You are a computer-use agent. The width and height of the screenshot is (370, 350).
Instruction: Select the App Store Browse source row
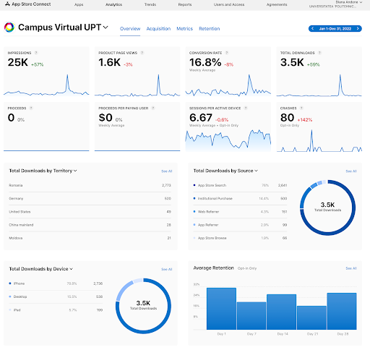coord(240,238)
